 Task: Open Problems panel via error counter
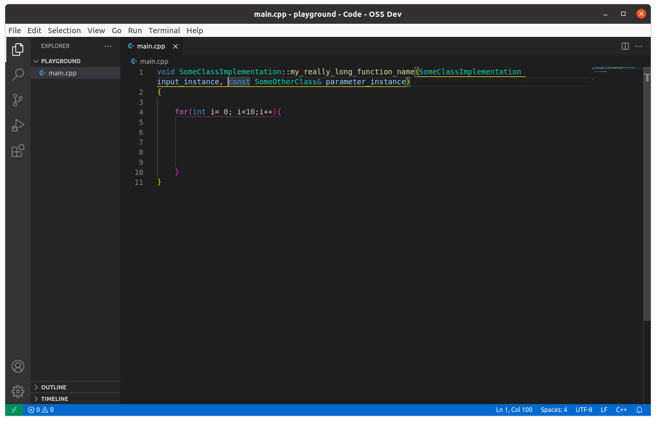[x=40, y=409]
